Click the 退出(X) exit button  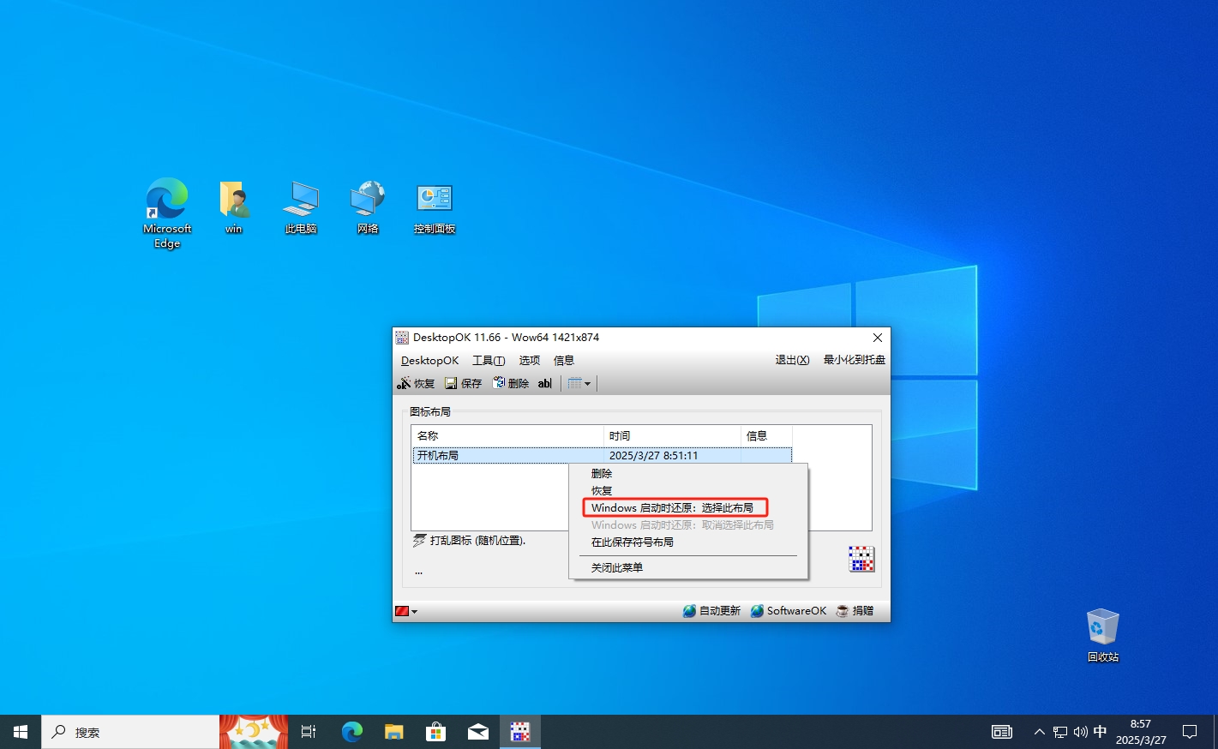tap(792, 360)
